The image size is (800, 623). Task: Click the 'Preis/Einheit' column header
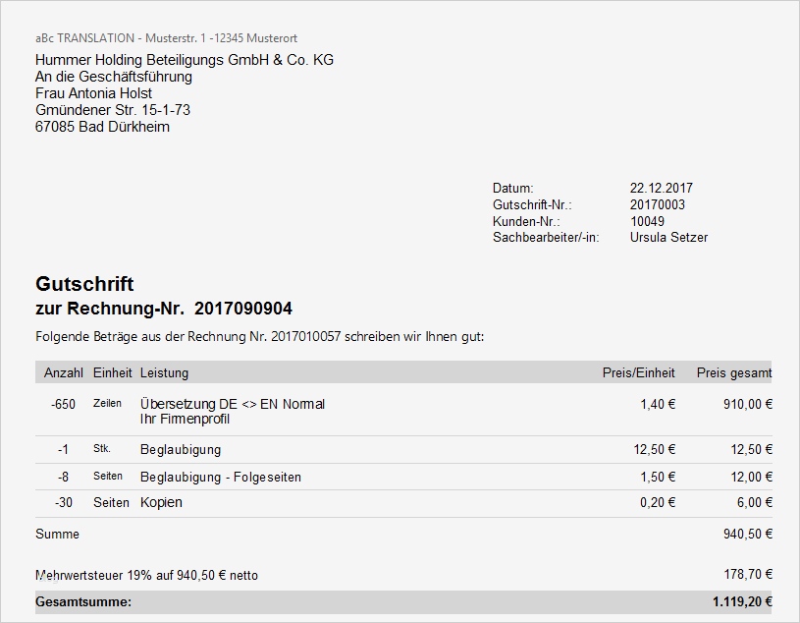(638, 372)
